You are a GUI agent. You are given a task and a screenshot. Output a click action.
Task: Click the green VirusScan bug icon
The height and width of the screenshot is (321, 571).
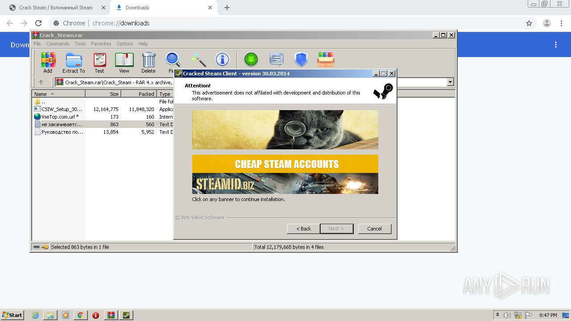click(x=251, y=59)
